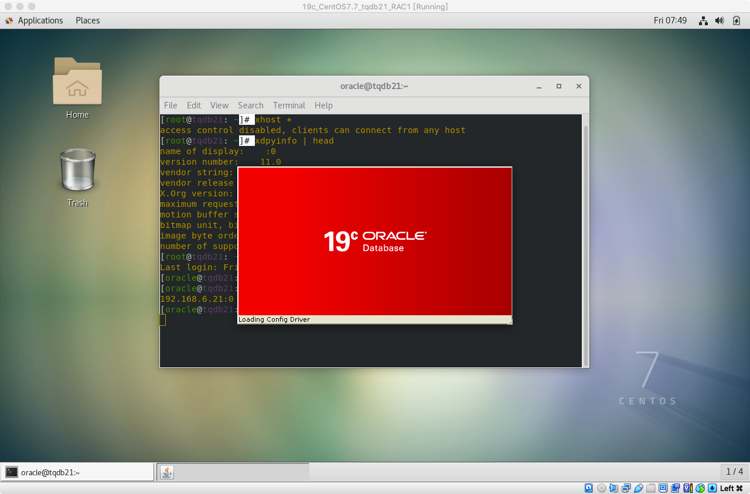Click the Java icon in the taskbar
The height and width of the screenshot is (494, 750).
(x=167, y=472)
